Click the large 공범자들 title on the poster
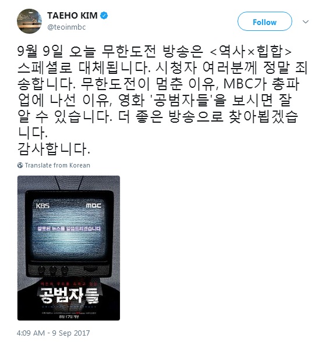Screen dimensions: 326x342 tap(69, 295)
